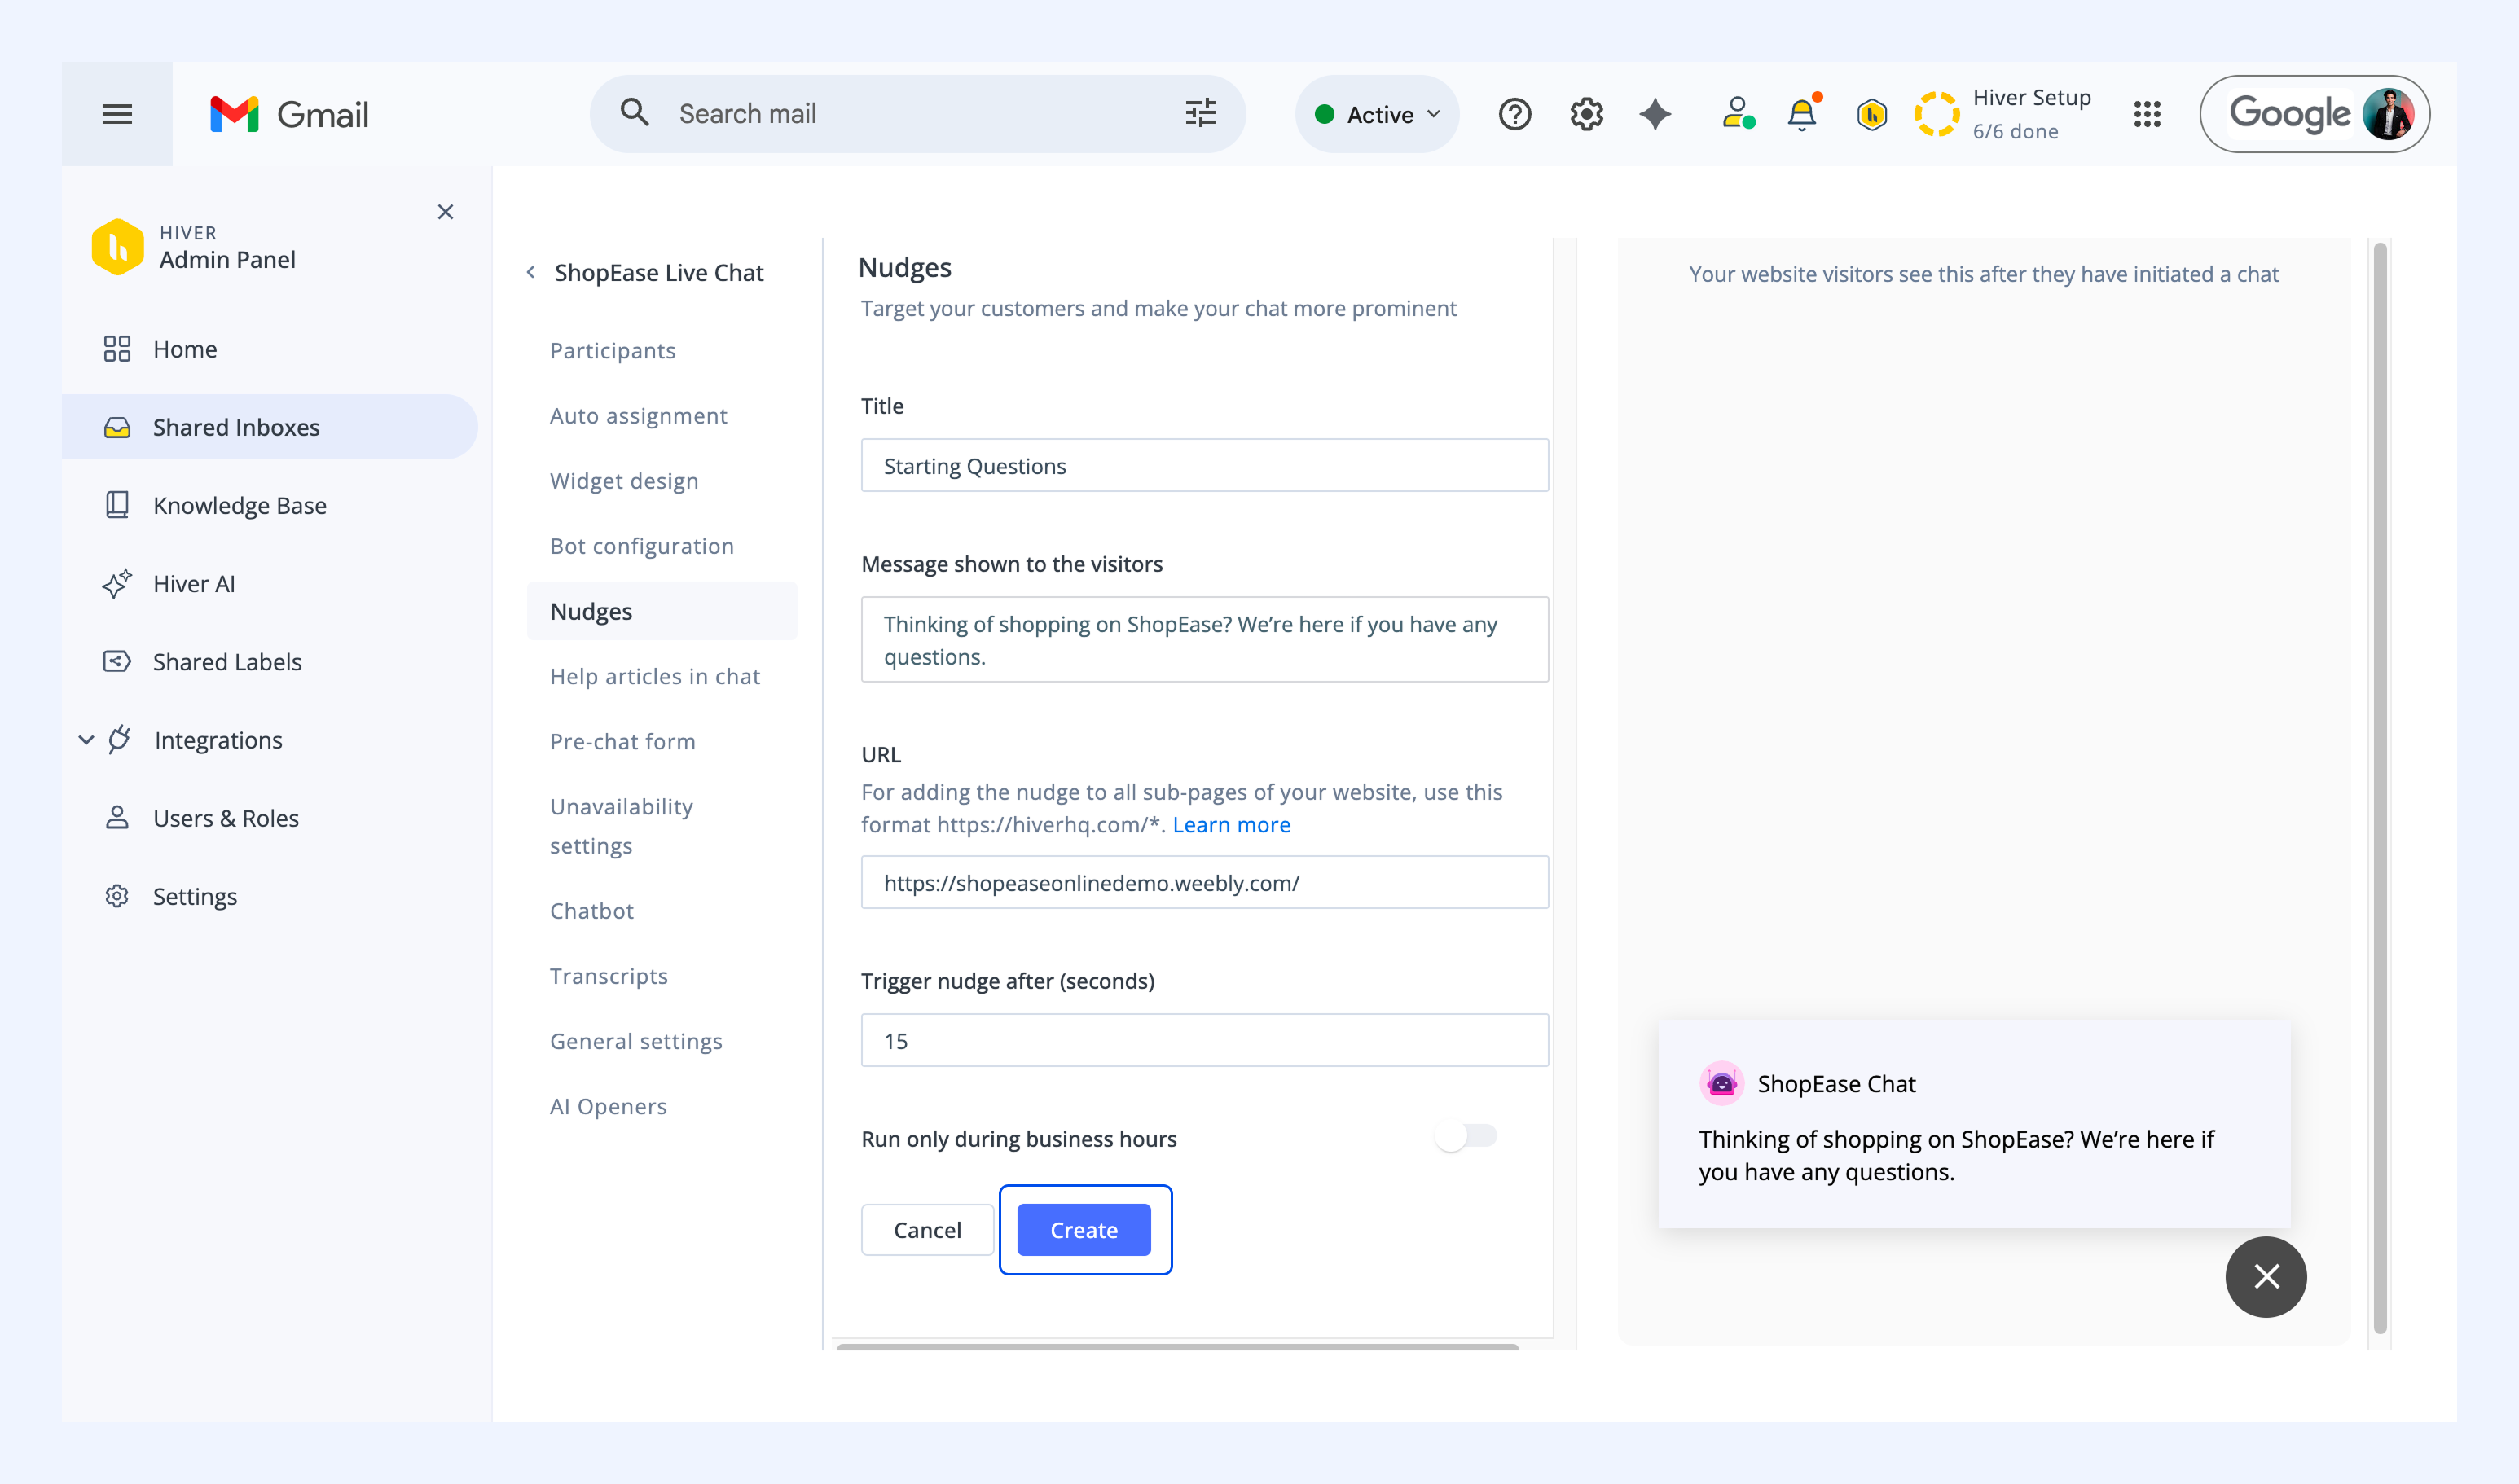Click the Create nudge button

pyautogui.click(x=1084, y=1230)
